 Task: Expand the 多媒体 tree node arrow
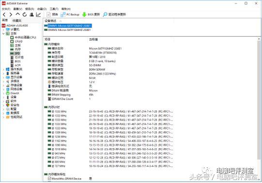3,81
